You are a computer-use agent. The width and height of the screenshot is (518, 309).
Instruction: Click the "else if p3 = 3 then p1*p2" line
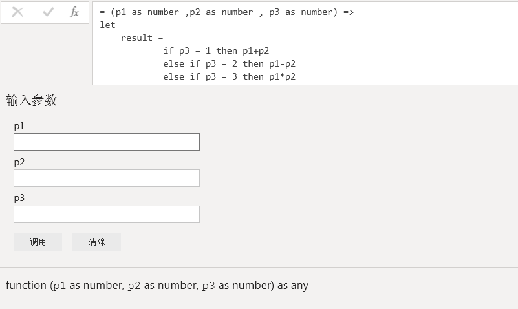tap(229, 77)
